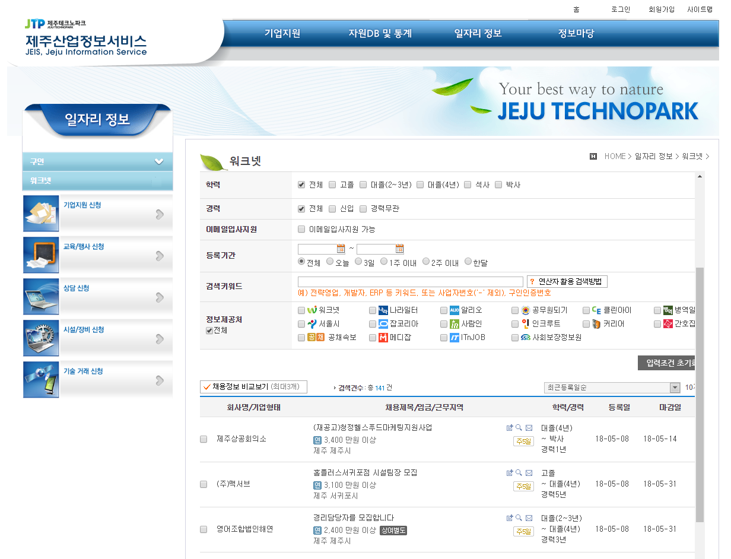Click the 기술 거래 신청 sidebar icon
Viewport: 731px width, 559px height.
41,380
